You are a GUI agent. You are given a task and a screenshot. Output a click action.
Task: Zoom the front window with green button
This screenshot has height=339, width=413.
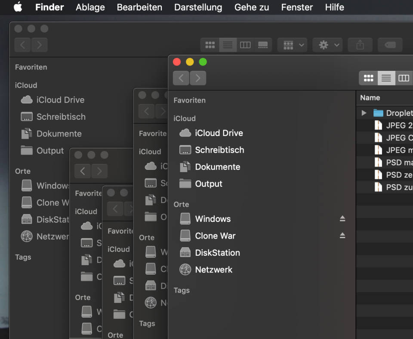[x=203, y=62]
